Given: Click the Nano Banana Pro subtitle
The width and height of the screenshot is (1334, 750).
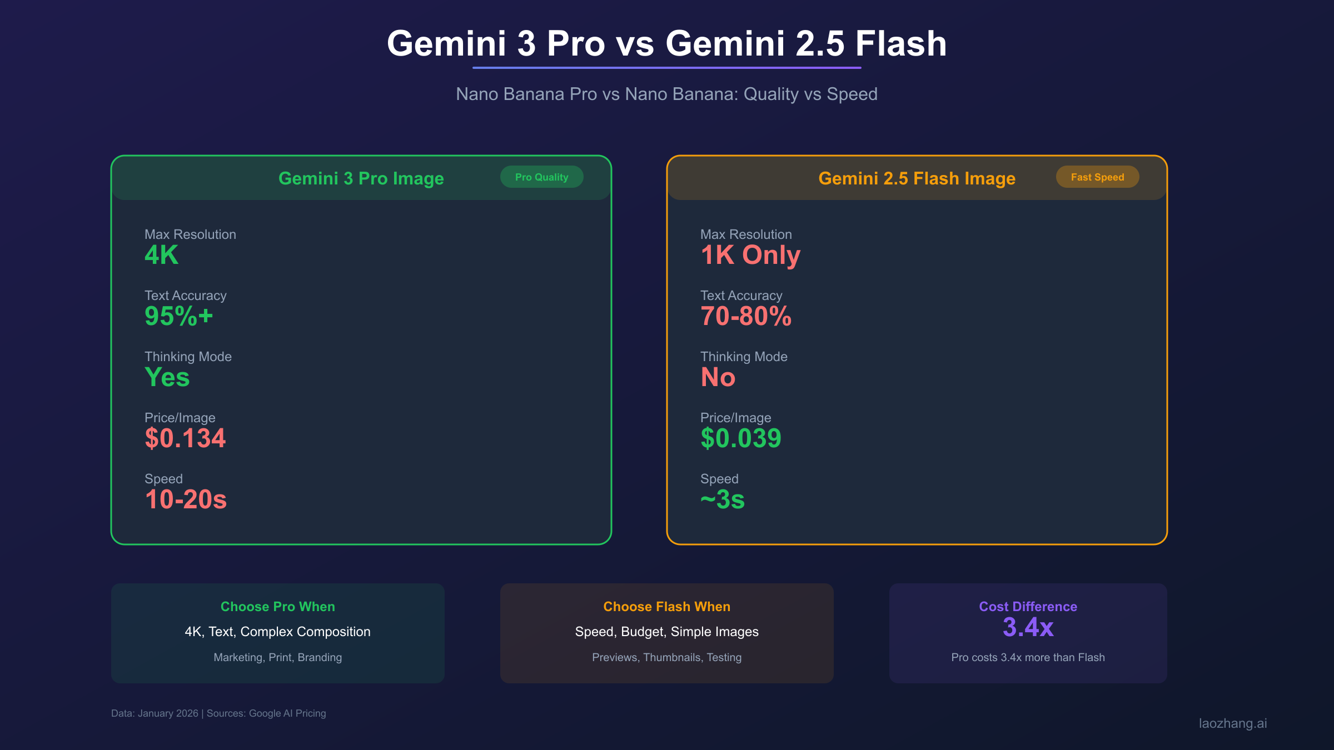Looking at the screenshot, I should click(666, 94).
